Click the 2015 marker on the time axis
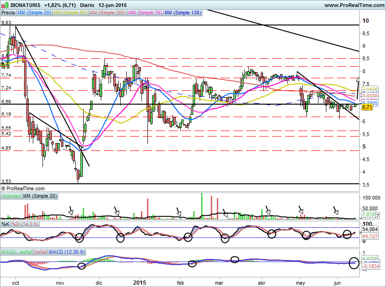The width and height of the screenshot is (386, 287). (139, 282)
